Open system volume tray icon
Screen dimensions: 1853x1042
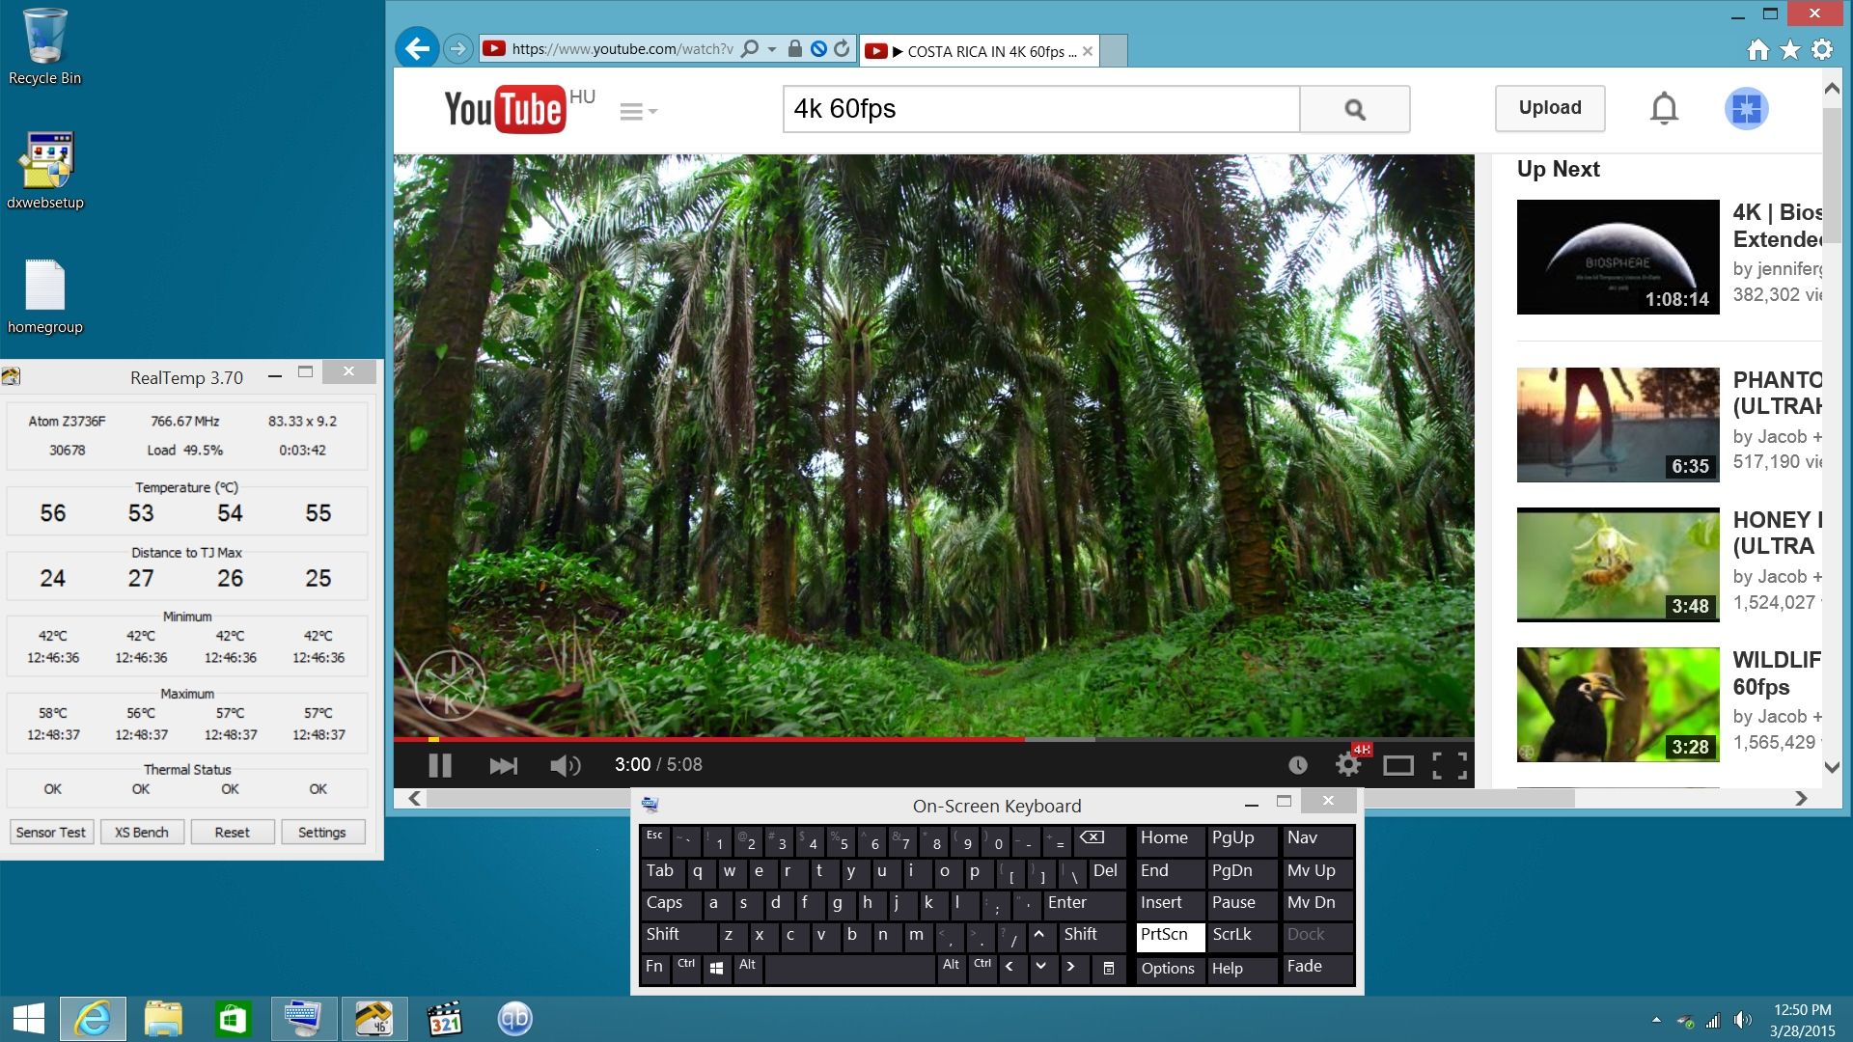[1742, 1020]
